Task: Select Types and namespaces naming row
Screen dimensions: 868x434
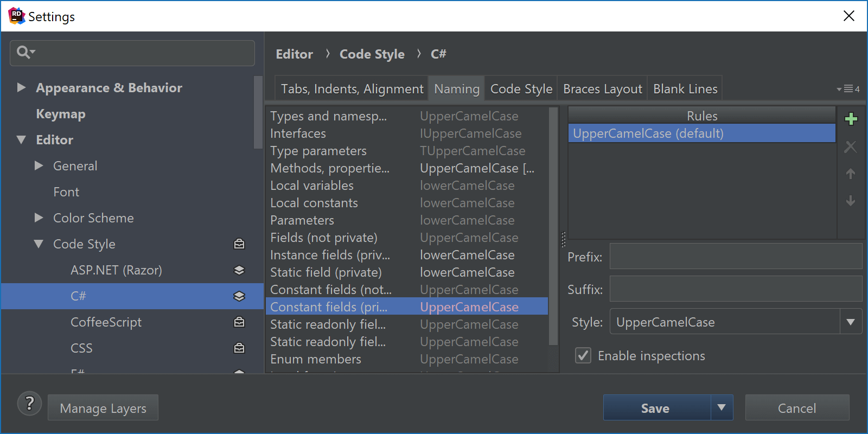Action: [407, 116]
